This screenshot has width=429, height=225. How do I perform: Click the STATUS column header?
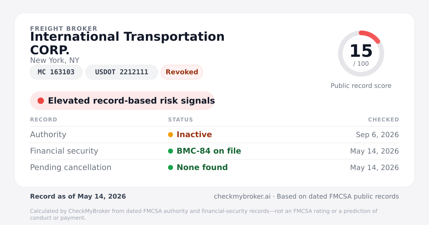point(181,120)
